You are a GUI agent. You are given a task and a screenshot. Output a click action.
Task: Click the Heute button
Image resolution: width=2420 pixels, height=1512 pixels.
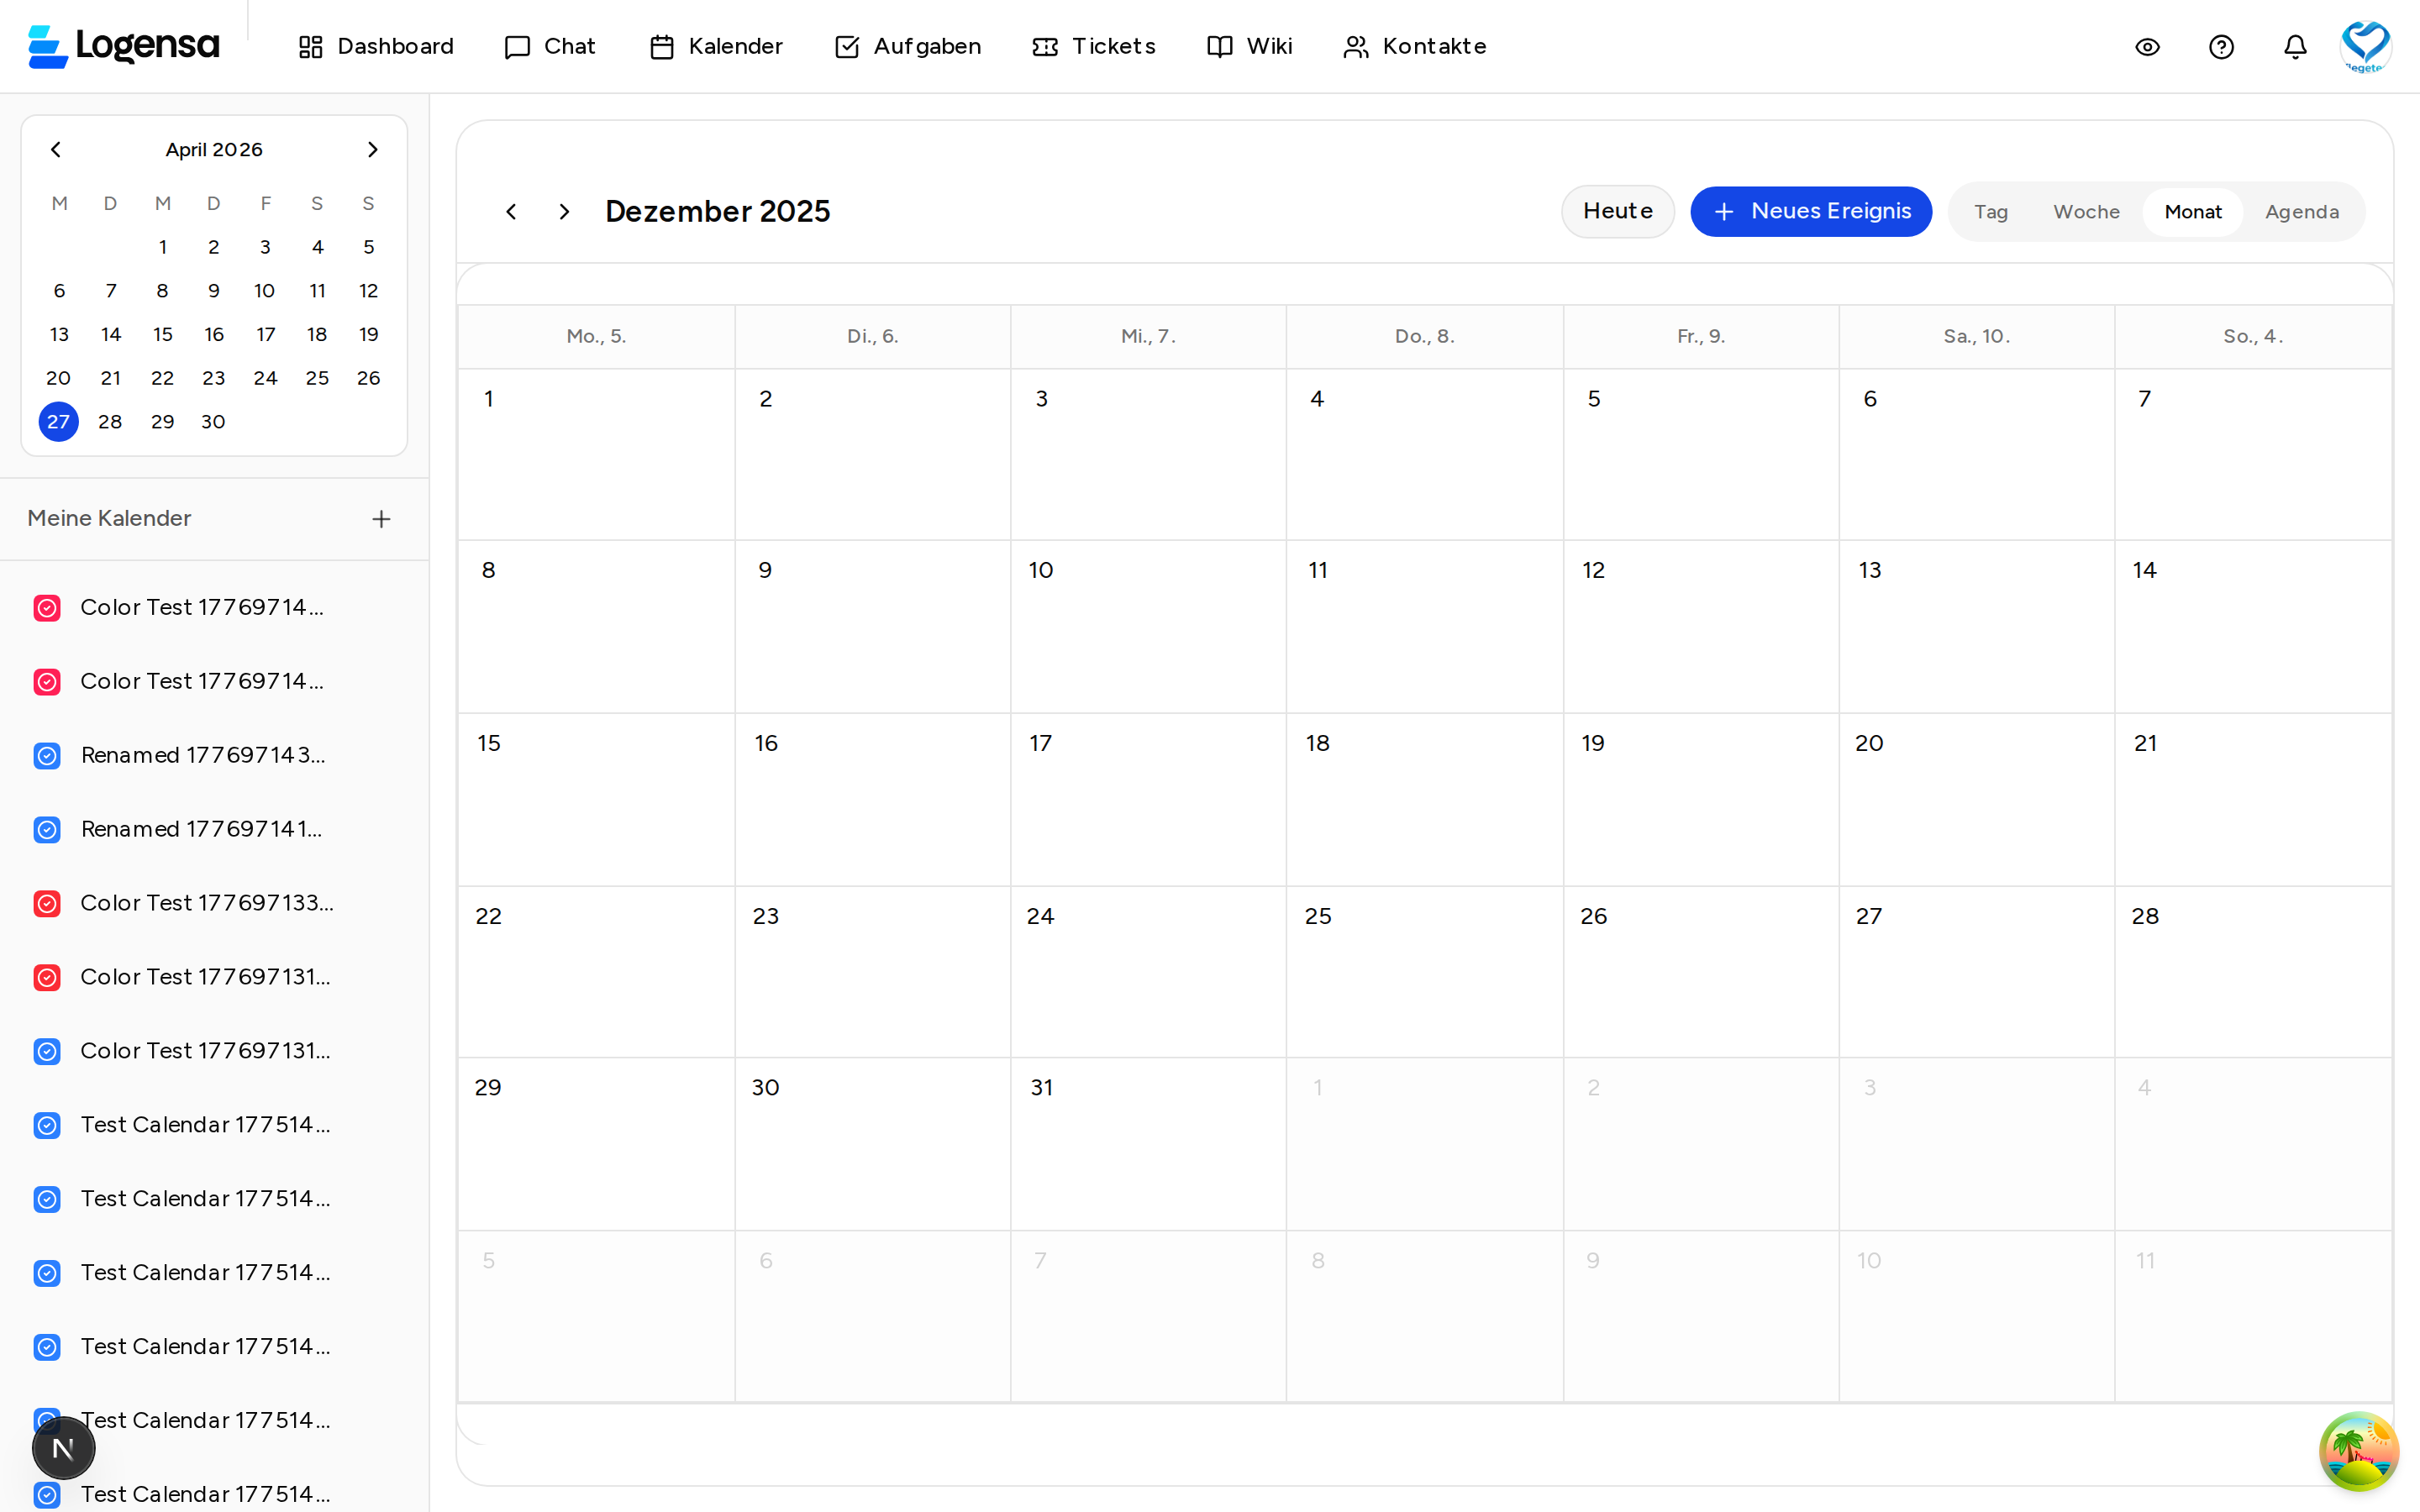[x=1617, y=211]
